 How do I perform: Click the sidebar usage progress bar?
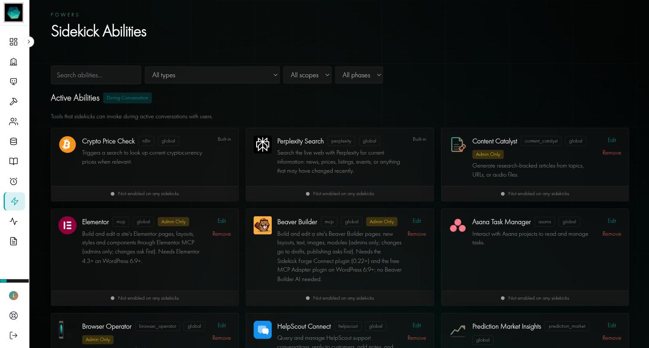[x=14, y=281]
